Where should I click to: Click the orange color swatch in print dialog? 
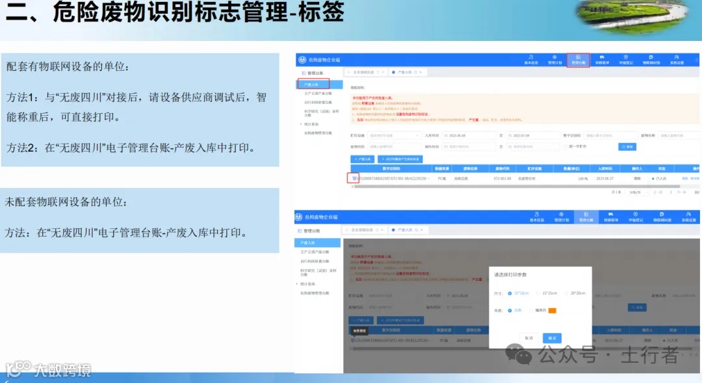pyautogui.click(x=552, y=310)
